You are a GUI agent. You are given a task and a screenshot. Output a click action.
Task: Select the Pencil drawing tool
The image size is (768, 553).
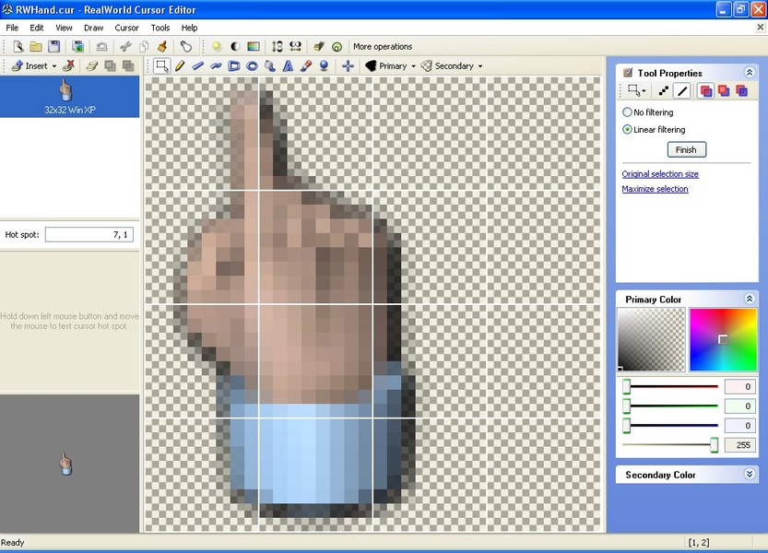pyautogui.click(x=180, y=66)
